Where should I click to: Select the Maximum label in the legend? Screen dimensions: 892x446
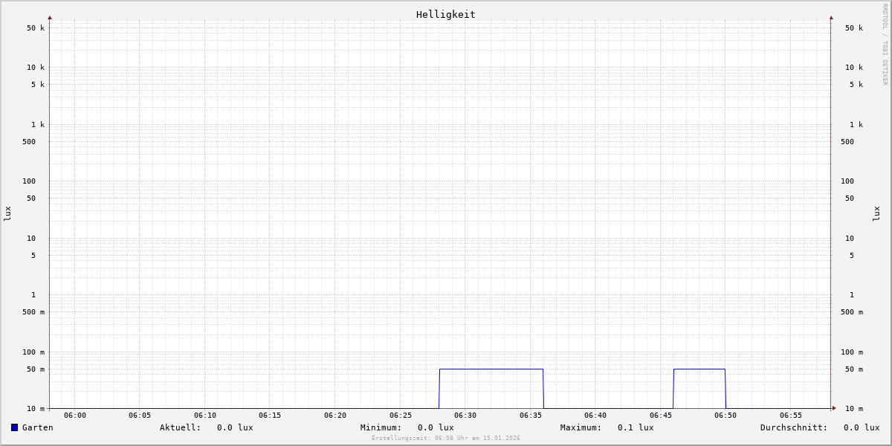[x=581, y=427]
